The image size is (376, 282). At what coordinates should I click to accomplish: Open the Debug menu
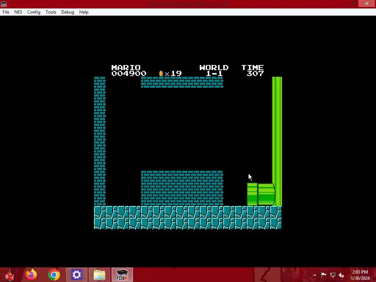coord(68,12)
